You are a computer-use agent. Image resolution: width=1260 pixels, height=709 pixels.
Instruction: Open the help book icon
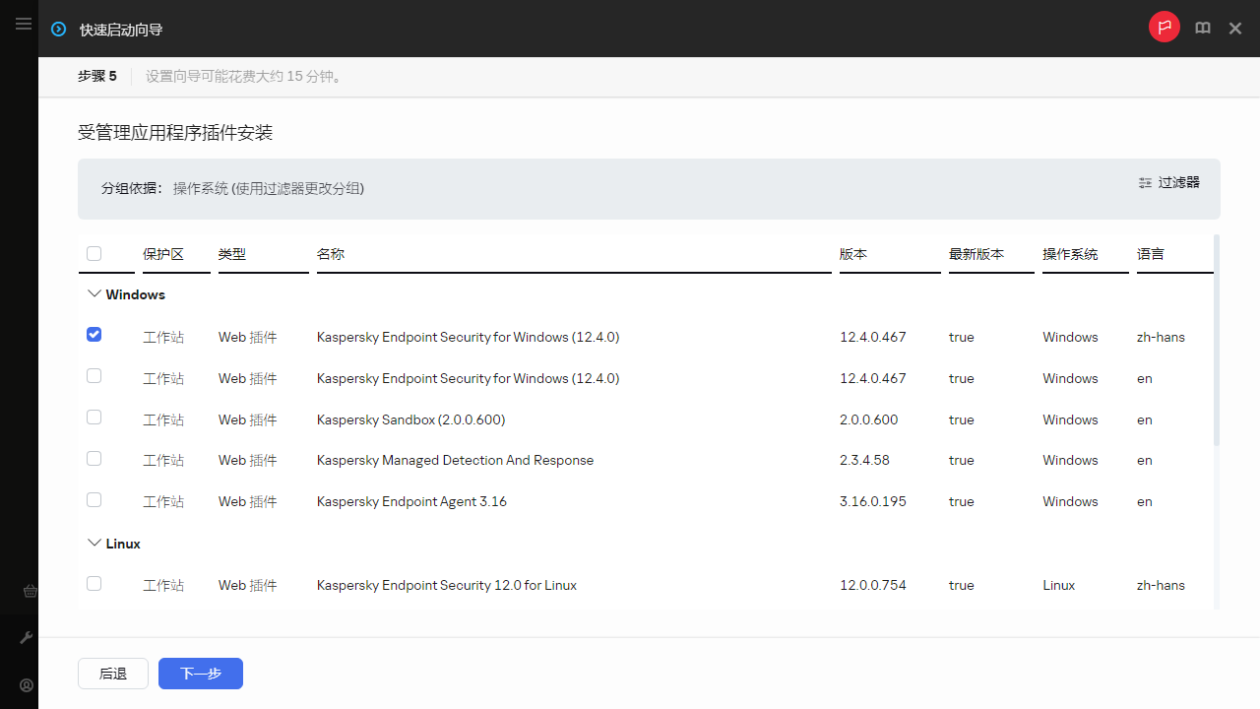pyautogui.click(x=1203, y=29)
